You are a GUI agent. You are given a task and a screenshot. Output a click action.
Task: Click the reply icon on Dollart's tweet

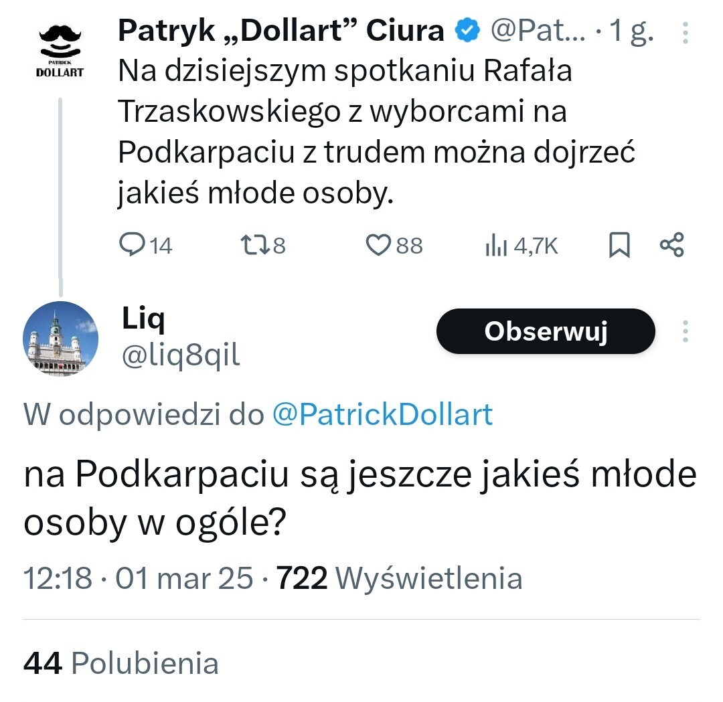129,246
